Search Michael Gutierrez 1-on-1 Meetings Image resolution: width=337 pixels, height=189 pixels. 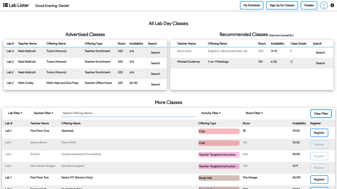[320, 63]
